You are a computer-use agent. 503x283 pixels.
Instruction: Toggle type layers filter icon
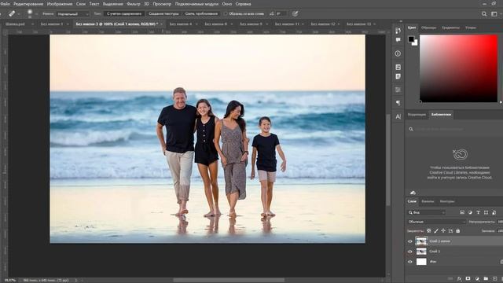pyautogui.click(x=478, y=212)
